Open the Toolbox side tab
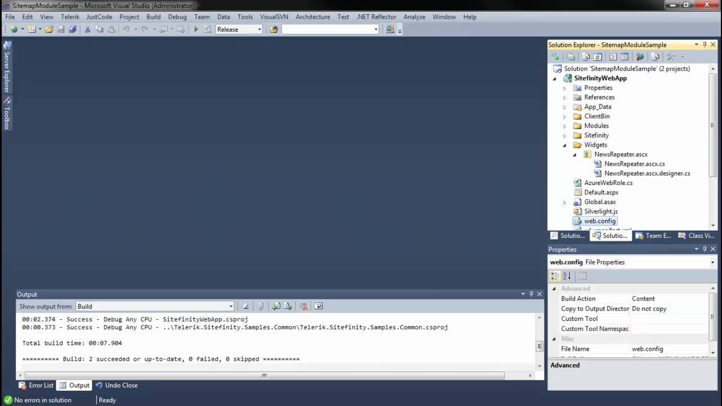Viewport: 722px width, 406px height. point(7,113)
